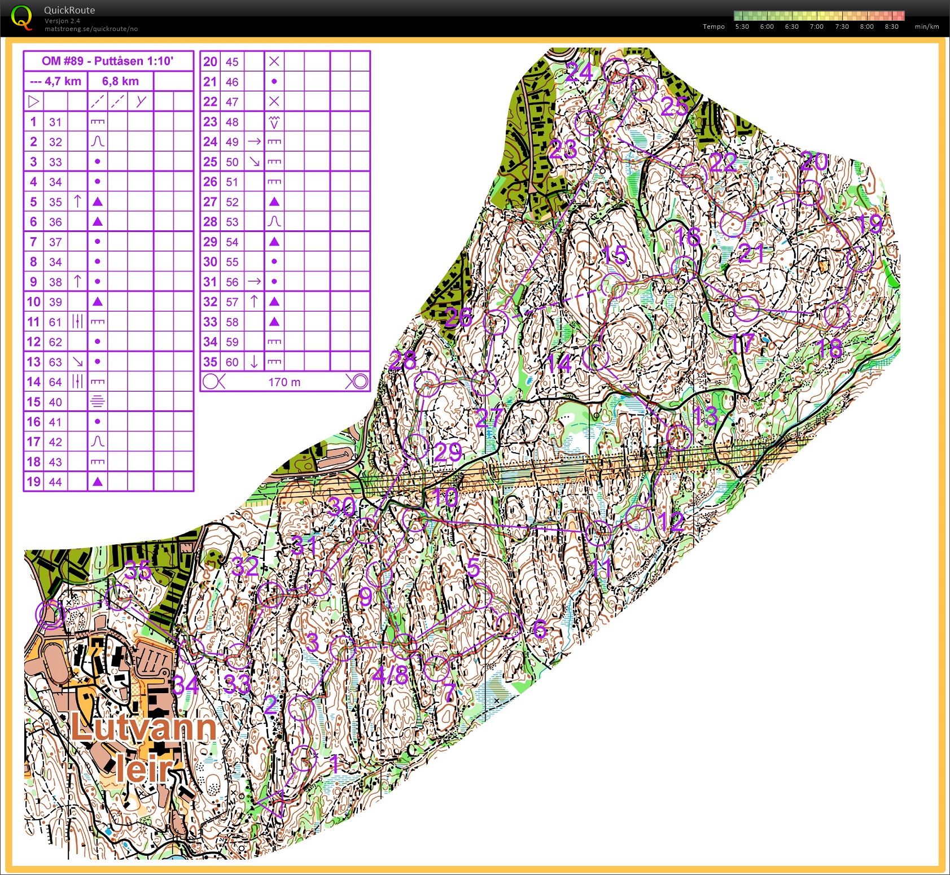Select control circle 13 on the map

[x=678, y=436]
